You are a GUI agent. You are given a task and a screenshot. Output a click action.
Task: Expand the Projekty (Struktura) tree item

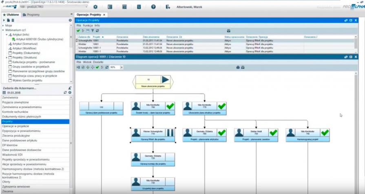7,57
